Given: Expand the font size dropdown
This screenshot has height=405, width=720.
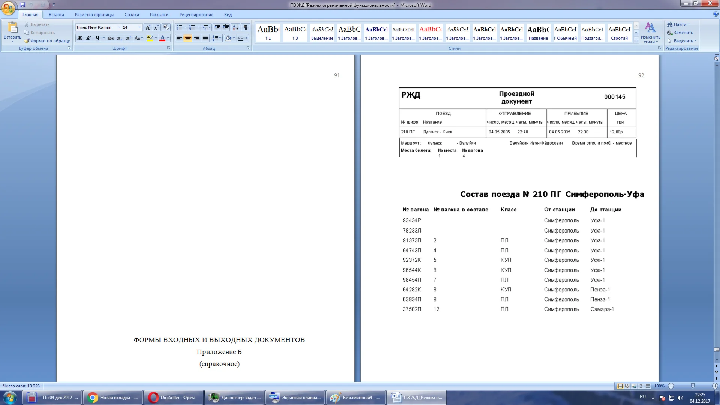Looking at the screenshot, I should coord(139,27).
